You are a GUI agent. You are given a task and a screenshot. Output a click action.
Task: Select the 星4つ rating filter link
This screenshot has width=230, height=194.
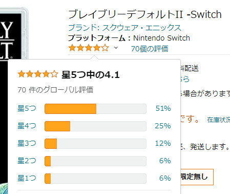point(27,126)
